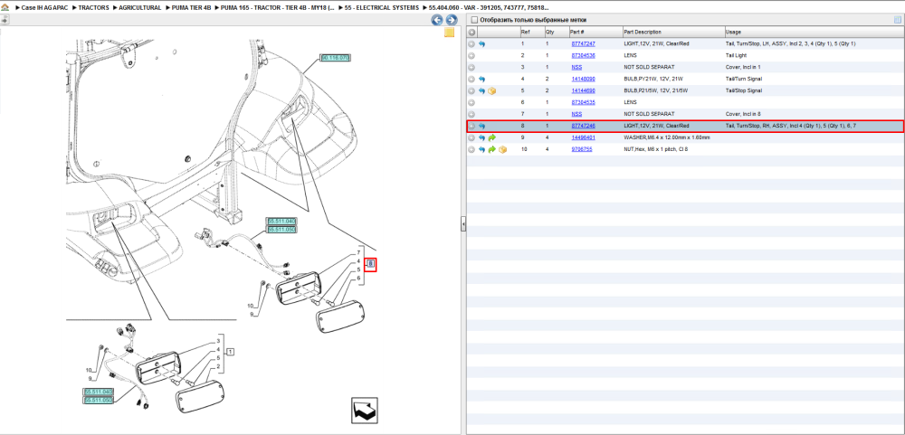This screenshot has height=435, width=905.
Task: Go back with the blue left arrow
Action: point(437,20)
